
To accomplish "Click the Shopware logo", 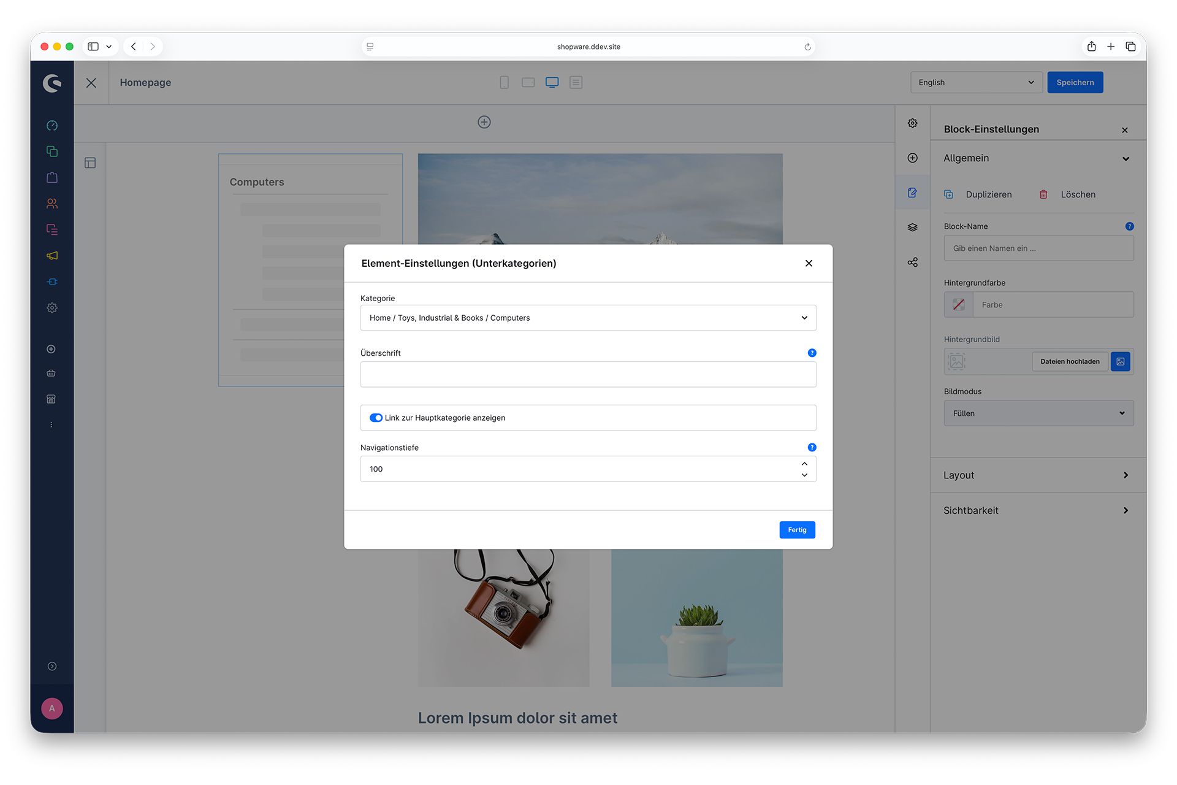I will click(x=52, y=83).
